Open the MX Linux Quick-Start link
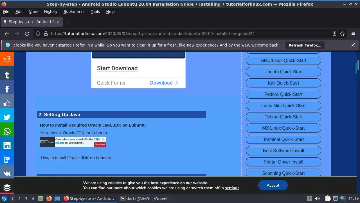 [283, 128]
